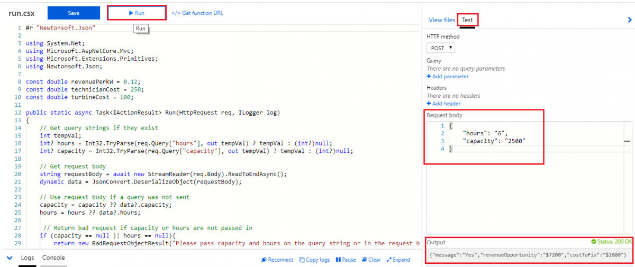Click the plus icon next to Add header
Viewport: 635px width, 267px height.
(x=429, y=104)
